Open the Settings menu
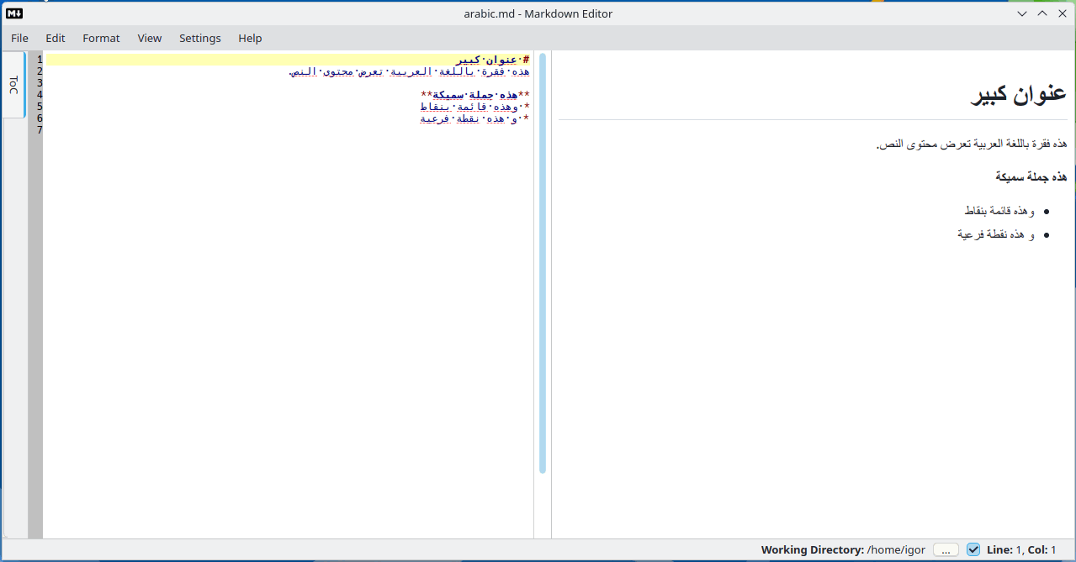The image size is (1076, 562). pos(200,38)
